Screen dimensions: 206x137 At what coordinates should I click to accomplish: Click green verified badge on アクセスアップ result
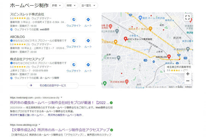(x=111, y=130)
